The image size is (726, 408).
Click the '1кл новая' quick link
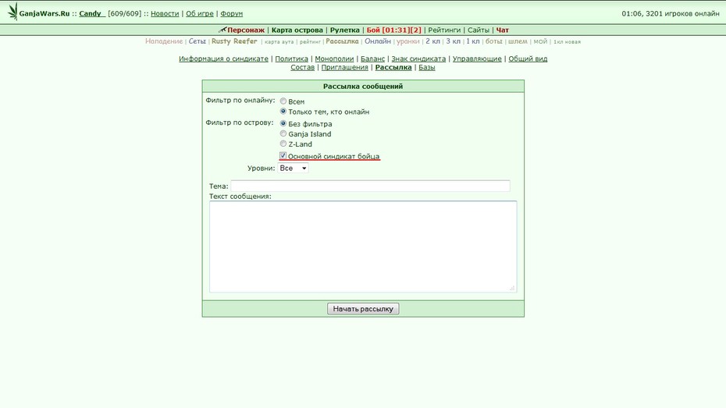(x=567, y=41)
